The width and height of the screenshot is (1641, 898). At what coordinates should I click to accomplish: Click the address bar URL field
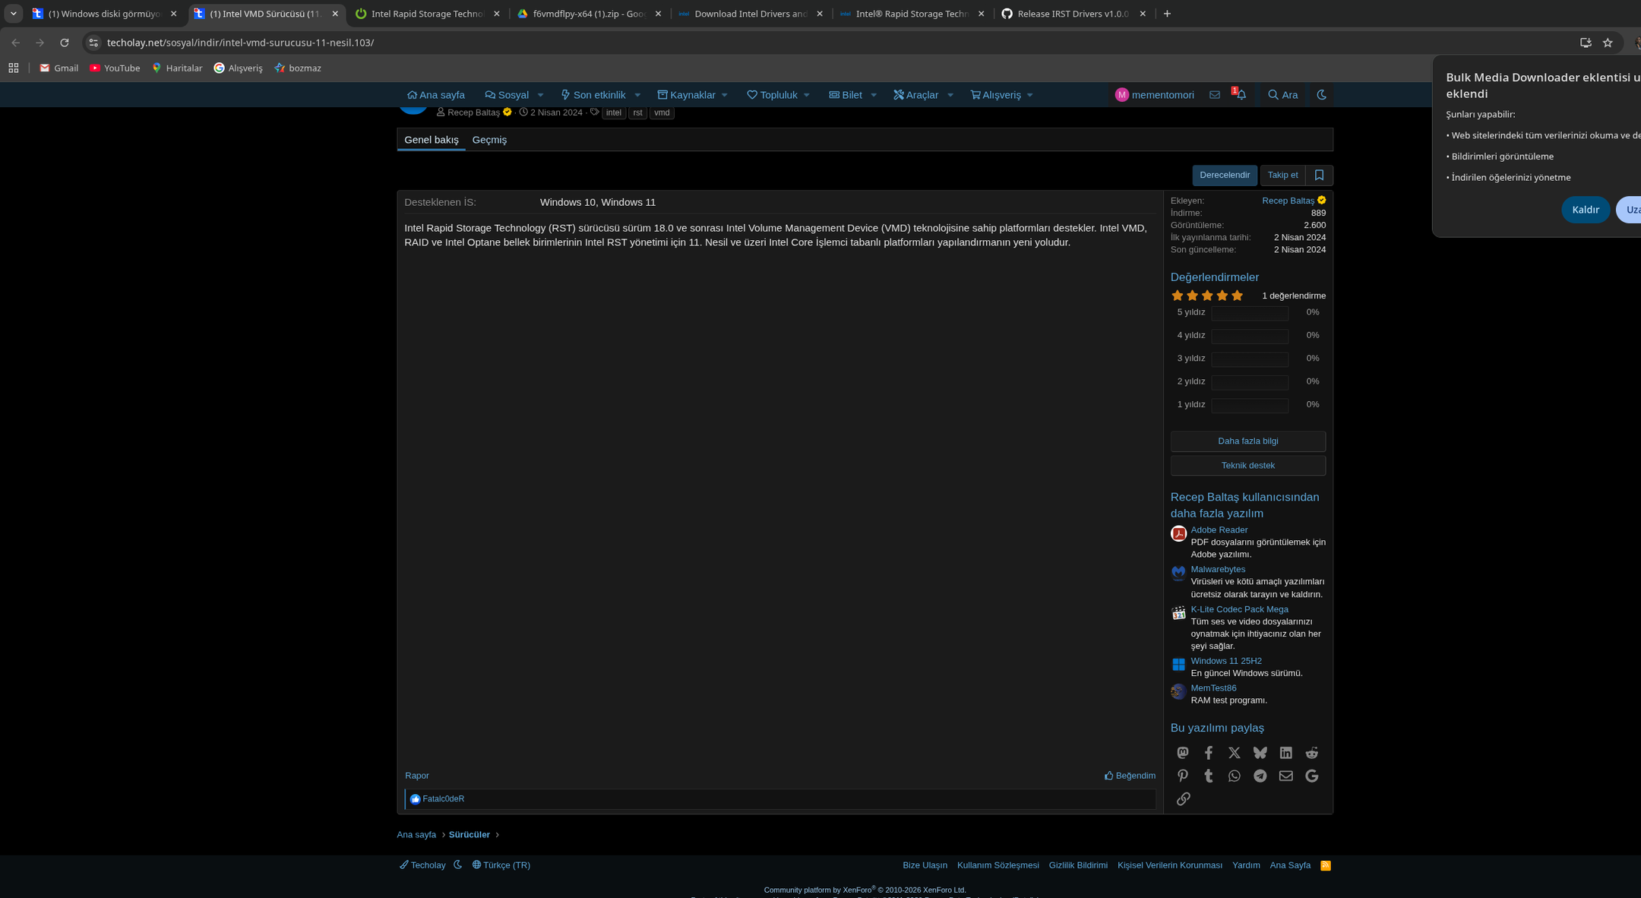(836, 43)
